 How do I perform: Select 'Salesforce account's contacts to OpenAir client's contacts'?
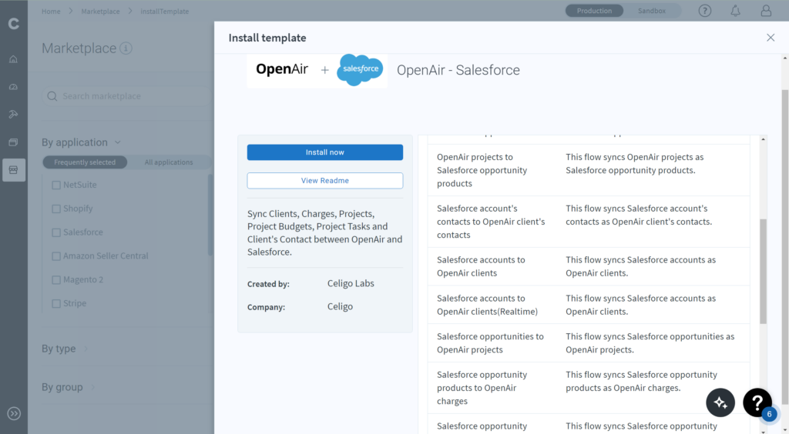click(x=491, y=222)
